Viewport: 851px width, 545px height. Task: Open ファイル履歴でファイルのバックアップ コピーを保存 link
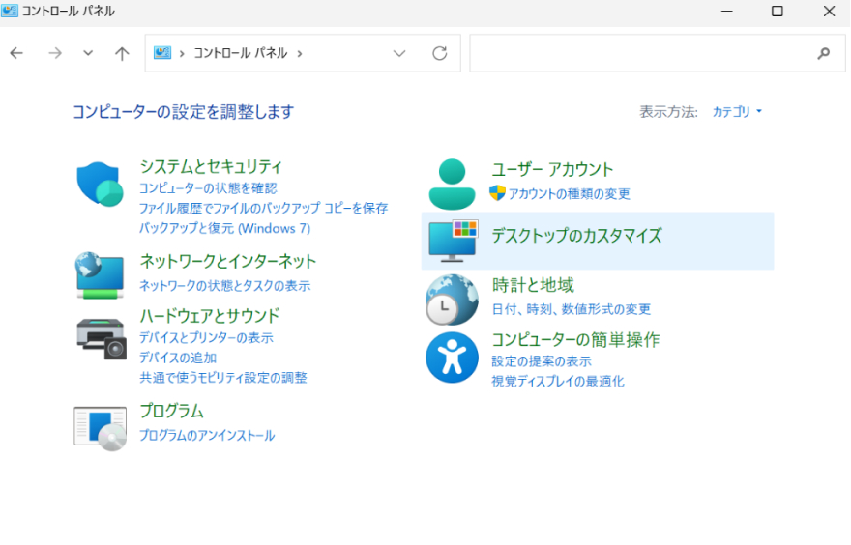(264, 208)
